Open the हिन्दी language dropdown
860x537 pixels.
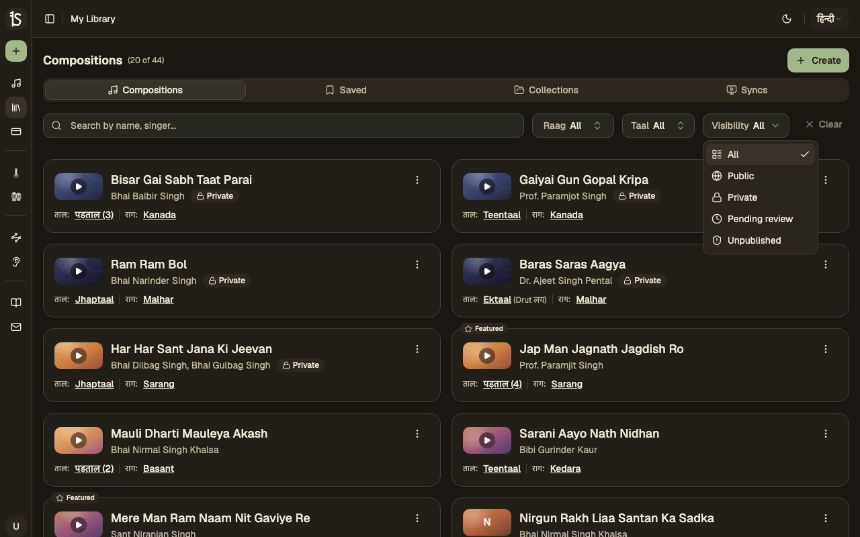[829, 19]
